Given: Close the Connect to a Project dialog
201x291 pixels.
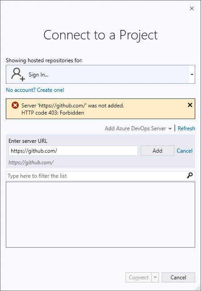Looking at the screenshot, I should pyautogui.click(x=192, y=9).
